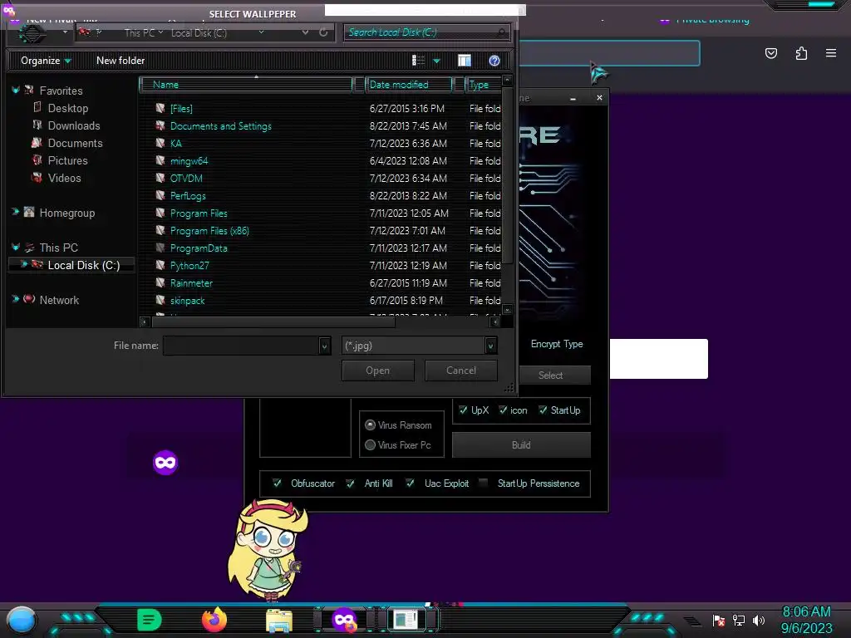
Task: Sort by Name column header
Action: click(246, 85)
